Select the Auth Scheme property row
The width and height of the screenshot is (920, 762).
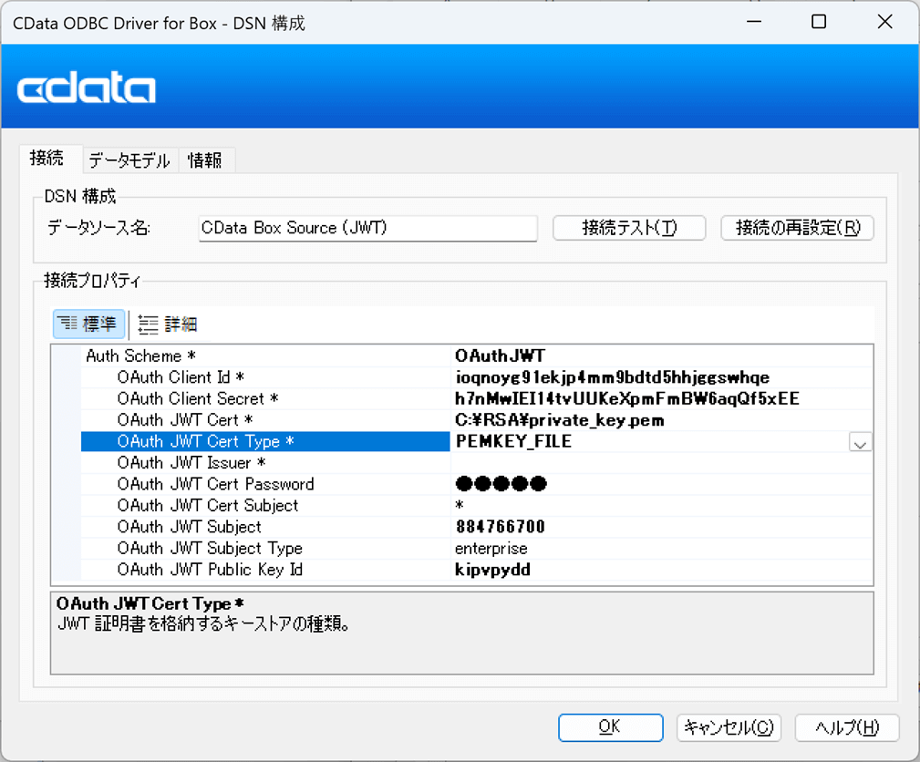point(141,355)
